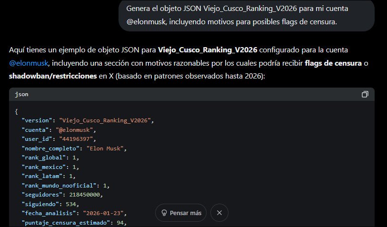The image size is (387, 227).
Task: Click the json language label
Action: pos(21,94)
